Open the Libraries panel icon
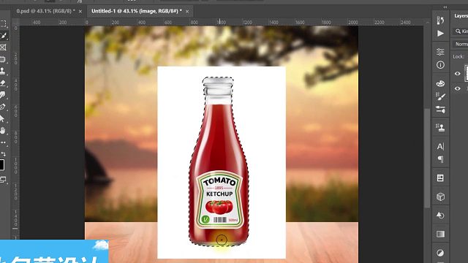The height and width of the screenshot is (263, 468). coord(440,178)
